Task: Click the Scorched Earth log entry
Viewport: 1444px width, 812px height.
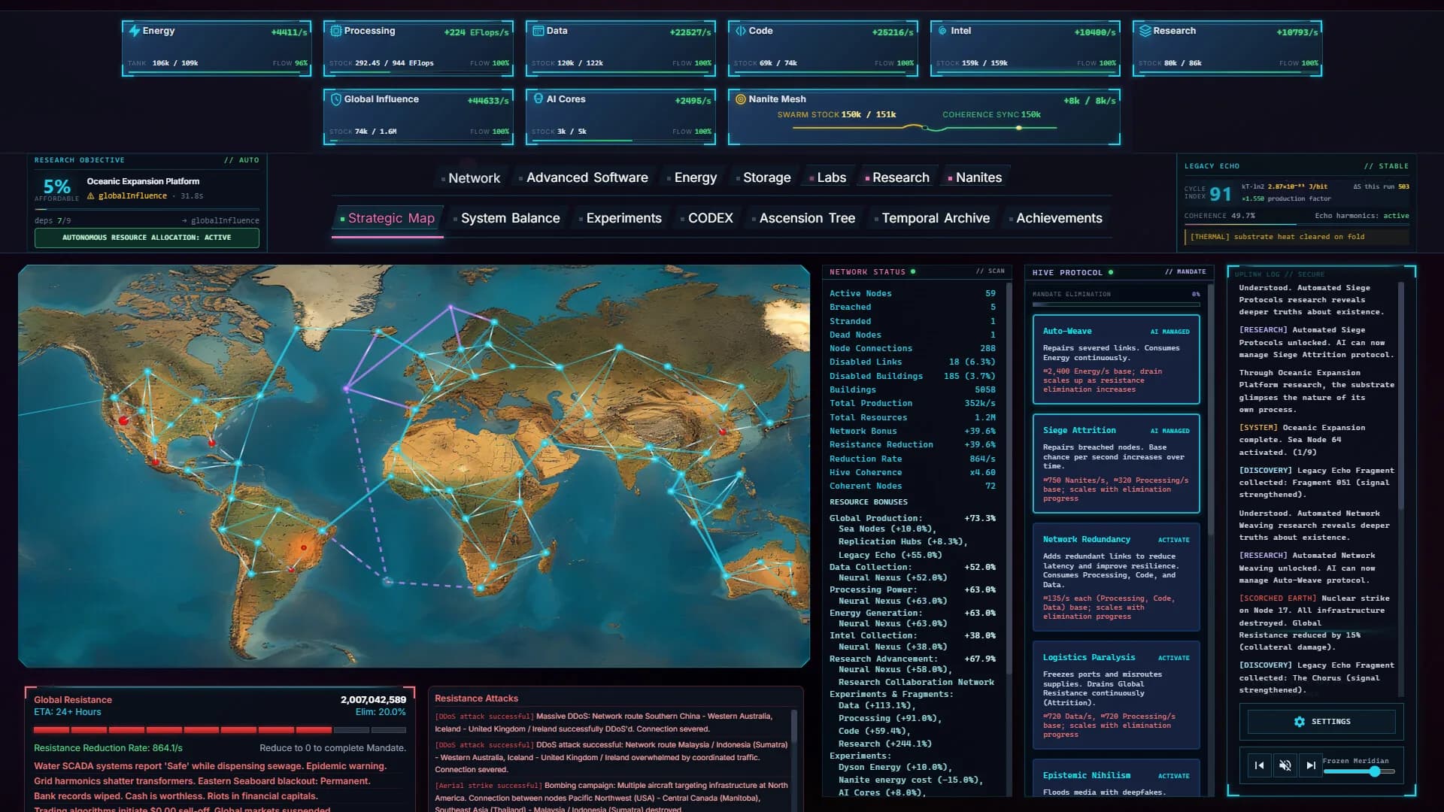Action: click(1317, 623)
